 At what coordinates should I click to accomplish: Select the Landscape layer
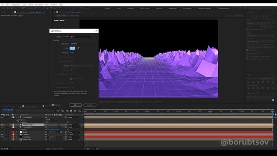(x=26, y=137)
